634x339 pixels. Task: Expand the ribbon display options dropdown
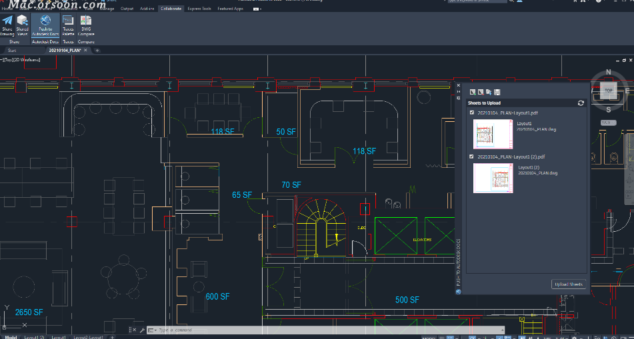257,9
